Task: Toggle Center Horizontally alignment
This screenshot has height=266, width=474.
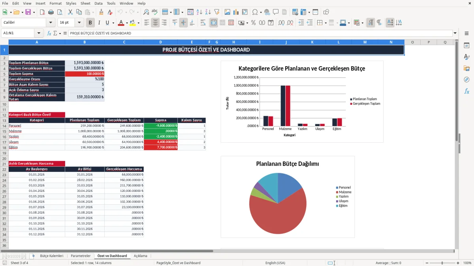Action: tap(155, 23)
